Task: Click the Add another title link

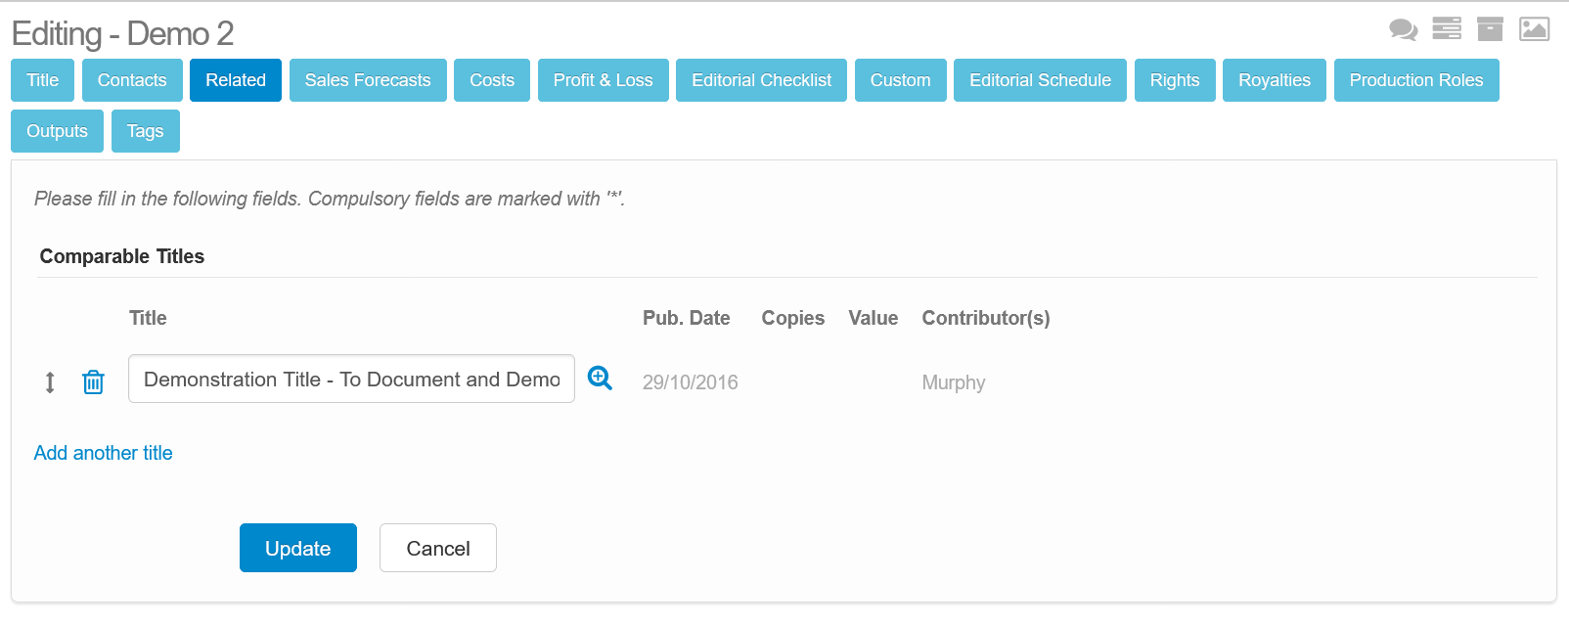Action: [103, 453]
